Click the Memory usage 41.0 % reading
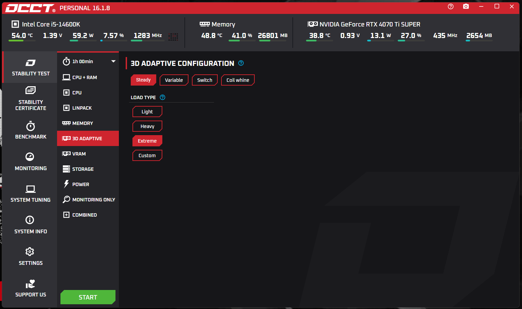522x309 pixels. point(242,36)
